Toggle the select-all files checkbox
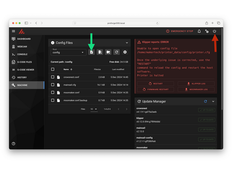This screenshot has width=232, height=174. [53, 69]
